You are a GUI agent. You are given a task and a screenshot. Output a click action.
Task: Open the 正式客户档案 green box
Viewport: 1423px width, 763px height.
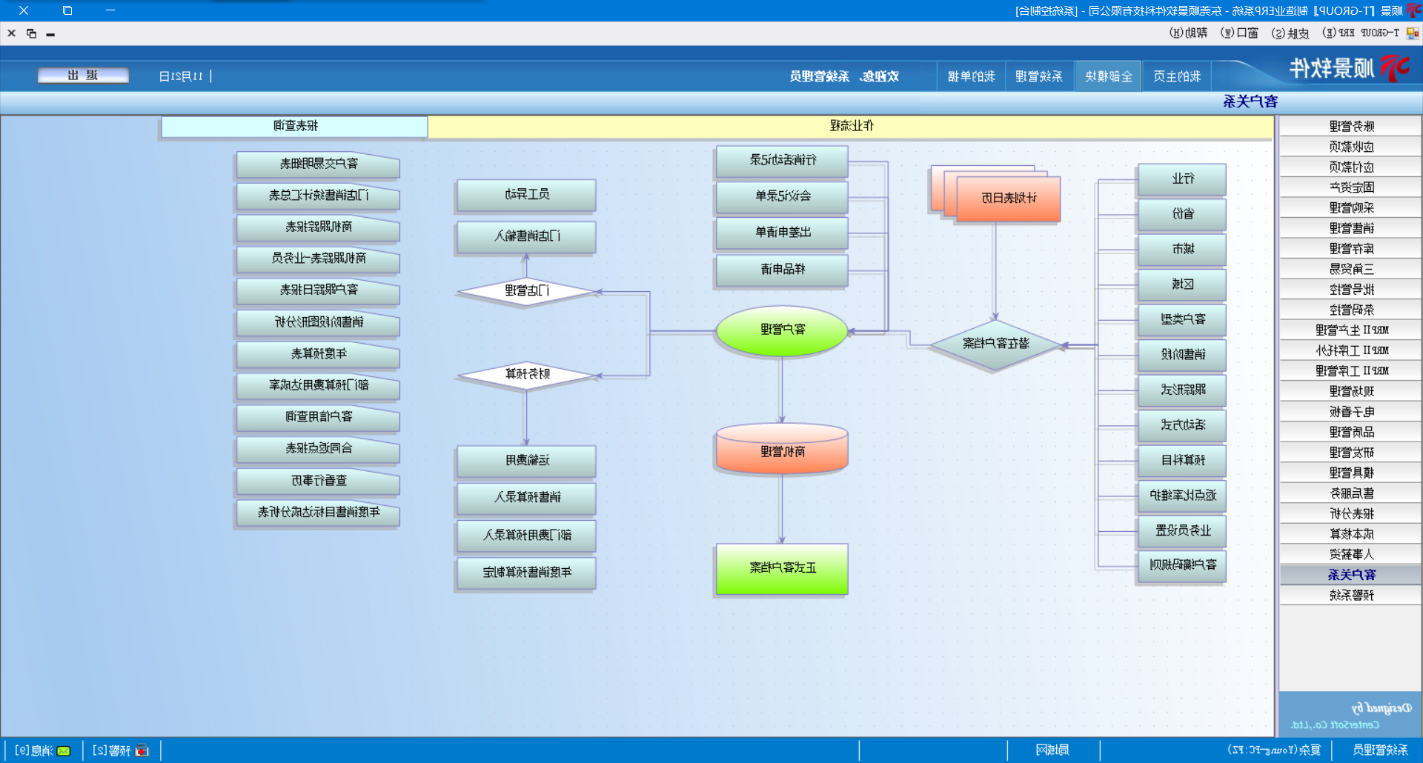782,568
